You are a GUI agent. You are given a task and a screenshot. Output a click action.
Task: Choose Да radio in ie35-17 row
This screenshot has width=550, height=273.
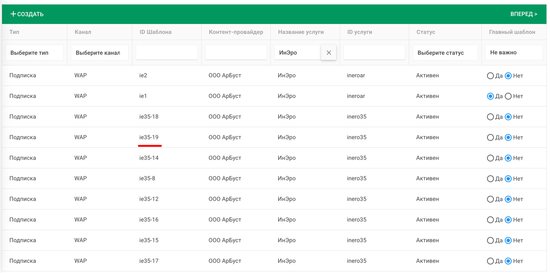click(x=490, y=261)
